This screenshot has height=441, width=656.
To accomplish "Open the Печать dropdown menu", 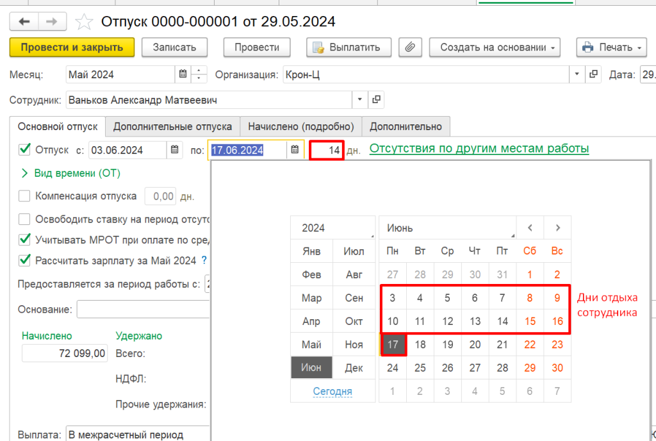I will [612, 47].
